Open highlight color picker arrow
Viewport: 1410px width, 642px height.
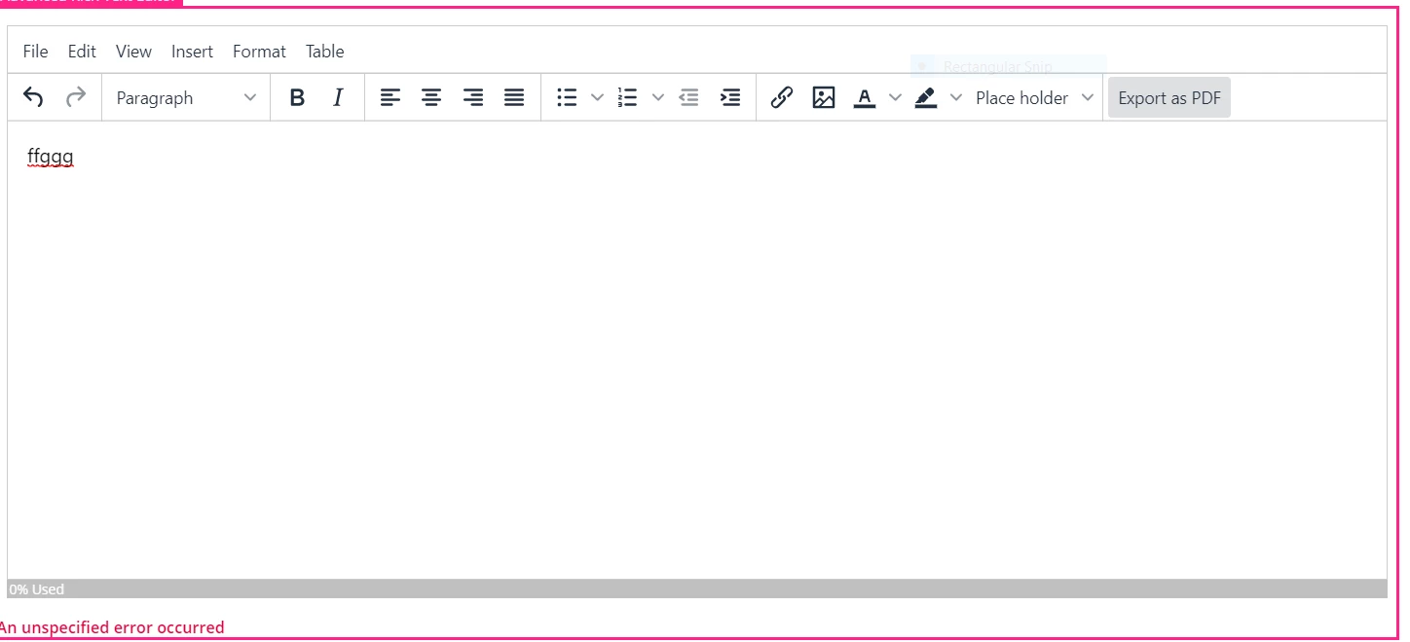[x=956, y=97]
